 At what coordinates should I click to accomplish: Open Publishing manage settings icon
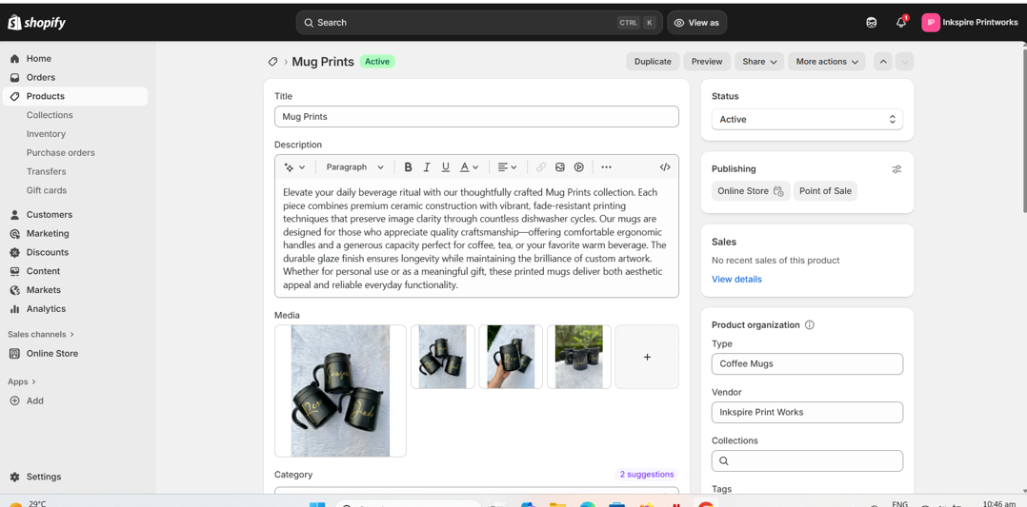coord(896,169)
